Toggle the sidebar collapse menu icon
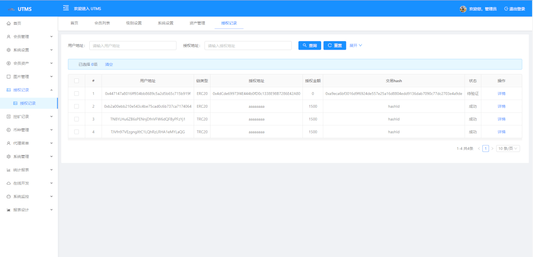Image resolution: width=533 pixels, height=257 pixels. click(x=66, y=8)
